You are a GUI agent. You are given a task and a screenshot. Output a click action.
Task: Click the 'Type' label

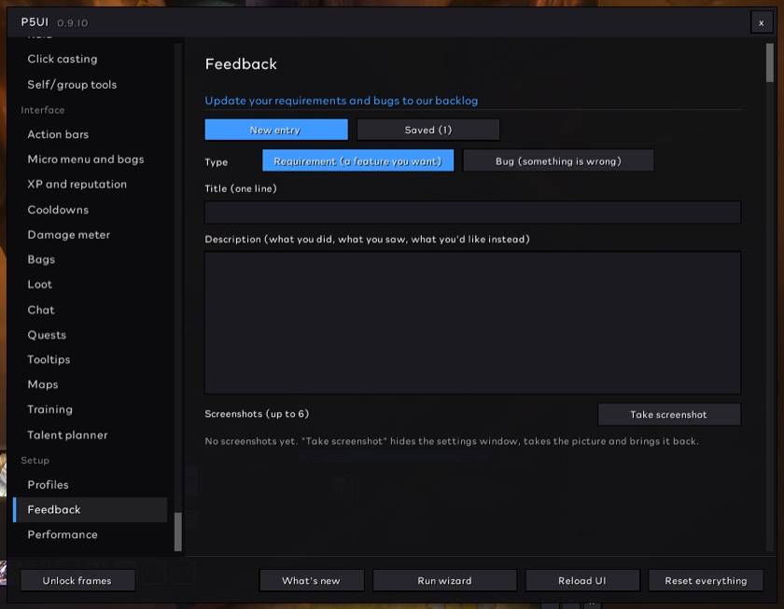pos(216,162)
